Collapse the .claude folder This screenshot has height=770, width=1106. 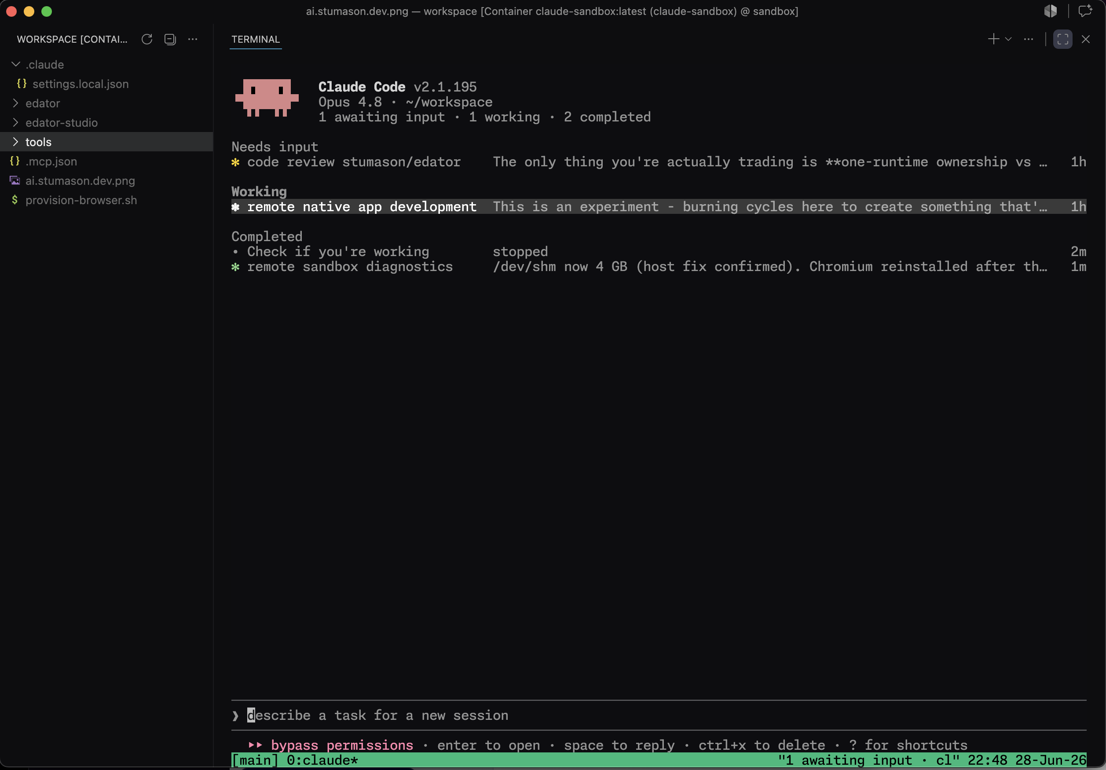click(x=106, y=65)
